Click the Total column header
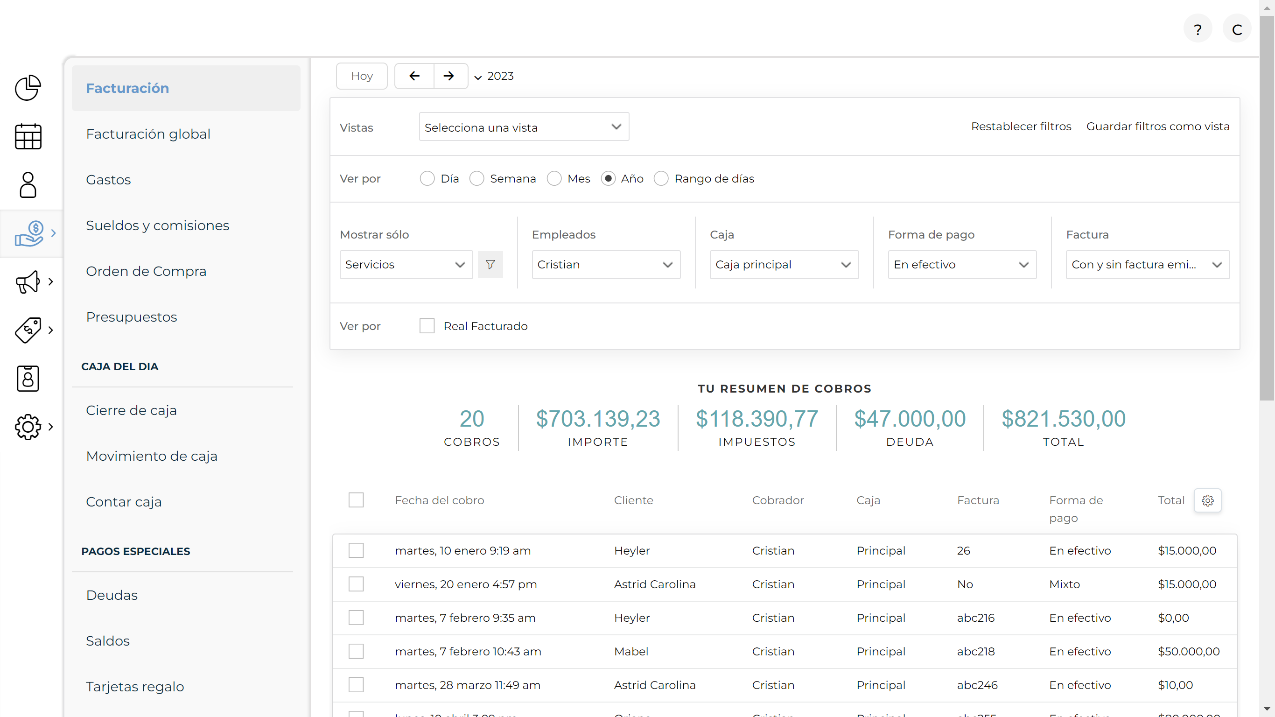Viewport: 1275px width, 717px height. pos(1170,500)
